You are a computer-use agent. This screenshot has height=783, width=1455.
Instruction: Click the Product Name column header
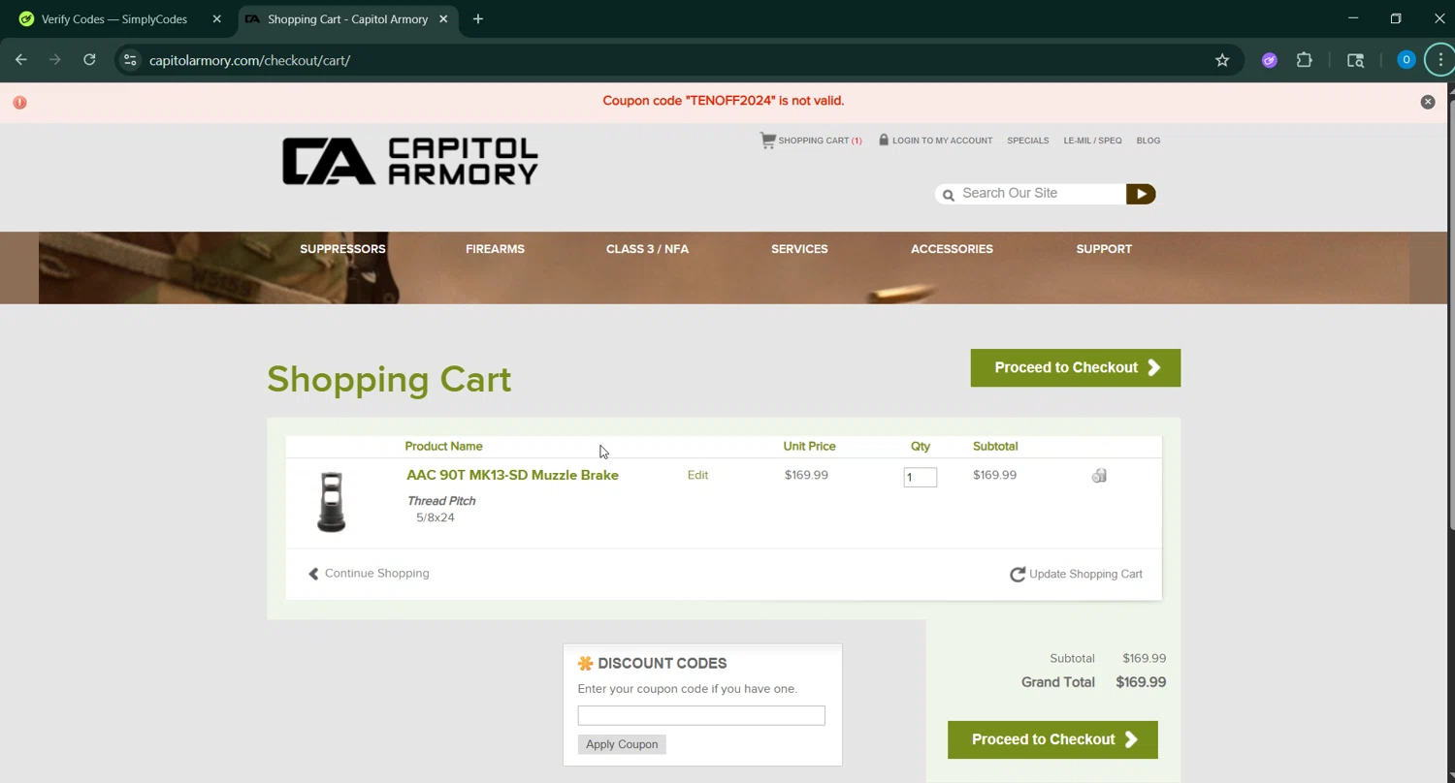pos(443,447)
